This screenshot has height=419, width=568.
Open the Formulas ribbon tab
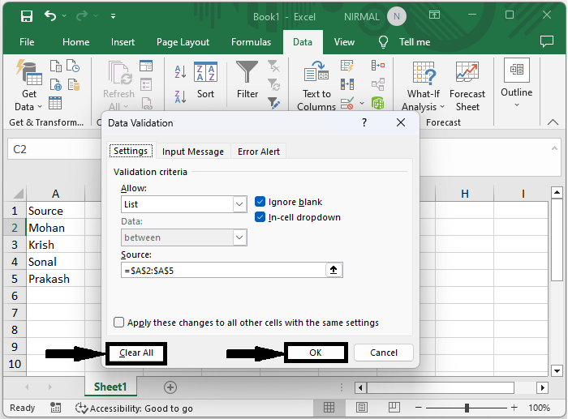pyautogui.click(x=251, y=42)
